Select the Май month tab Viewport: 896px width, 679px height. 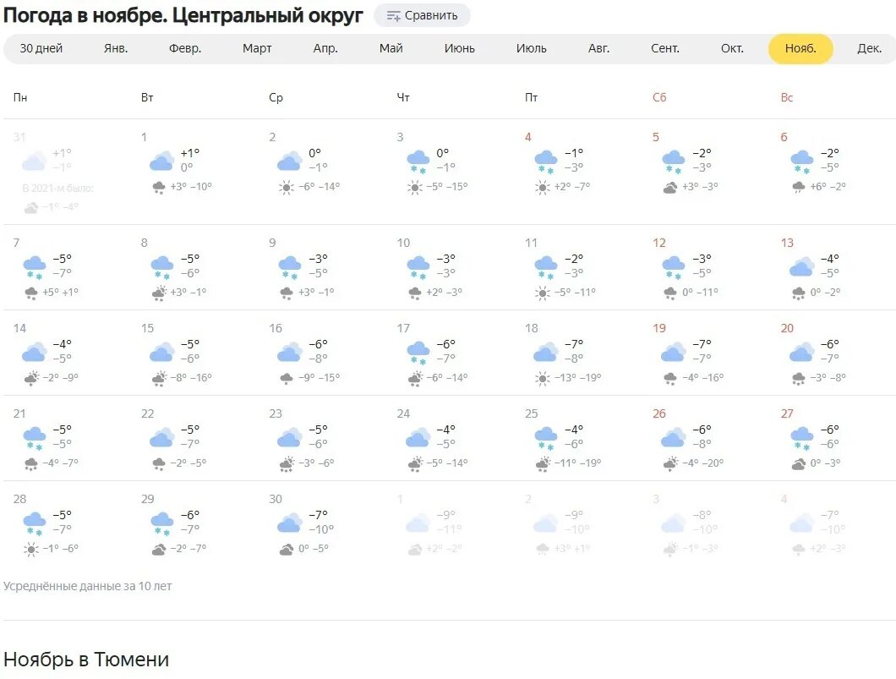(391, 48)
